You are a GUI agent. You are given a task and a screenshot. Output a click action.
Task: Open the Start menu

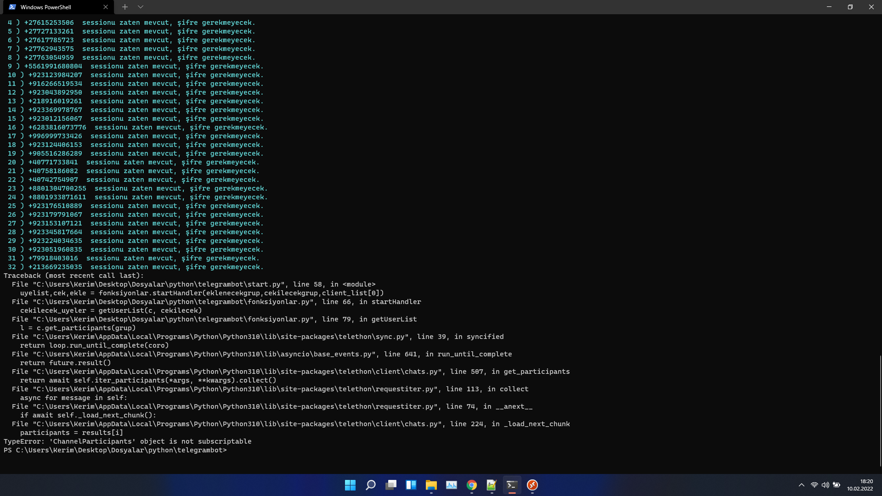pyautogui.click(x=350, y=485)
